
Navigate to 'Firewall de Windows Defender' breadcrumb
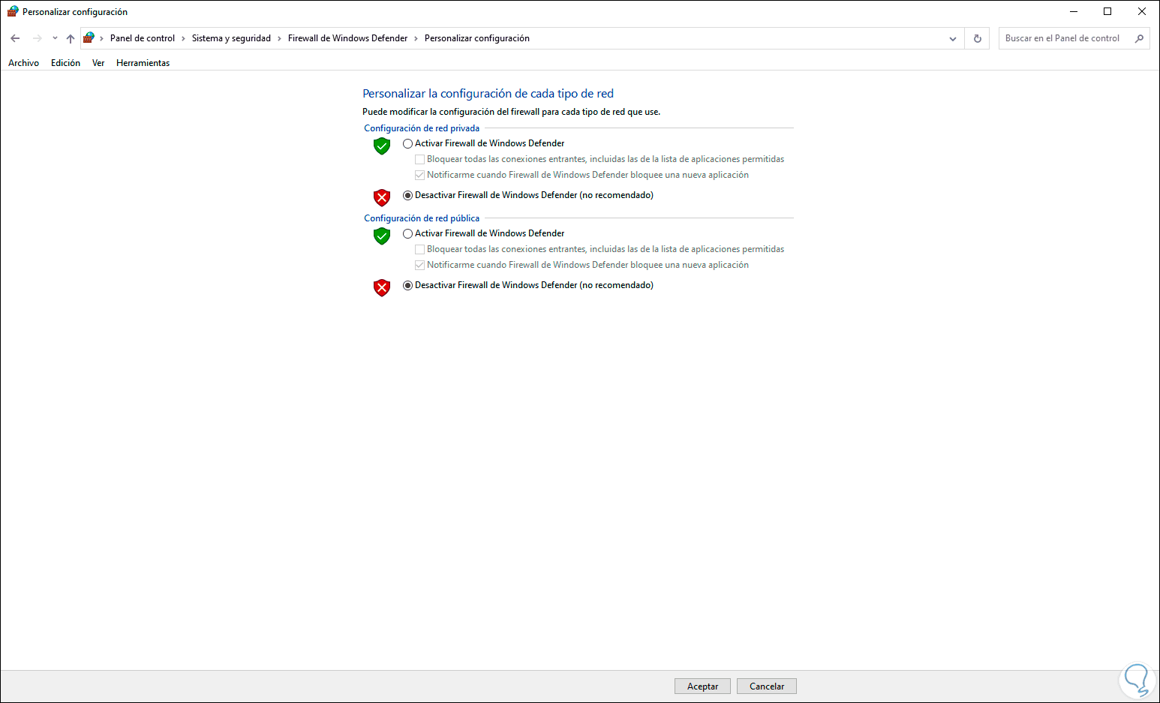point(347,38)
